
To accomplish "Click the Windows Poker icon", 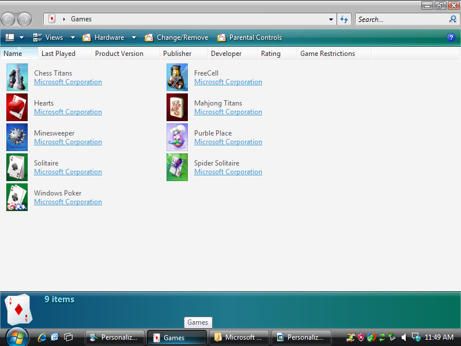I will (17, 197).
